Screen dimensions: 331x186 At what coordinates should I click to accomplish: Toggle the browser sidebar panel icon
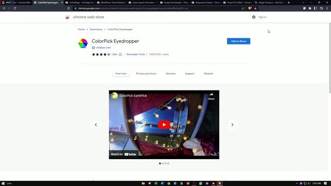(x=315, y=8)
